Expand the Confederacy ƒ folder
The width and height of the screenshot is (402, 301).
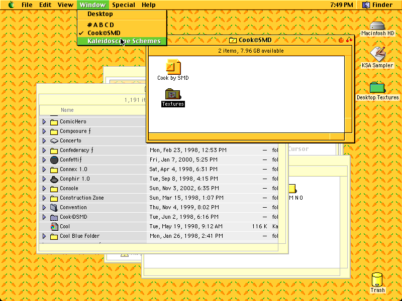pyautogui.click(x=44, y=150)
